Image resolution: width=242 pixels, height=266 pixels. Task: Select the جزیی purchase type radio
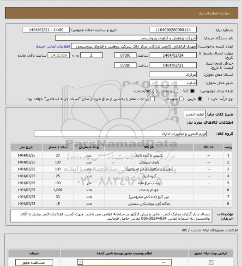[x=200, y=99]
